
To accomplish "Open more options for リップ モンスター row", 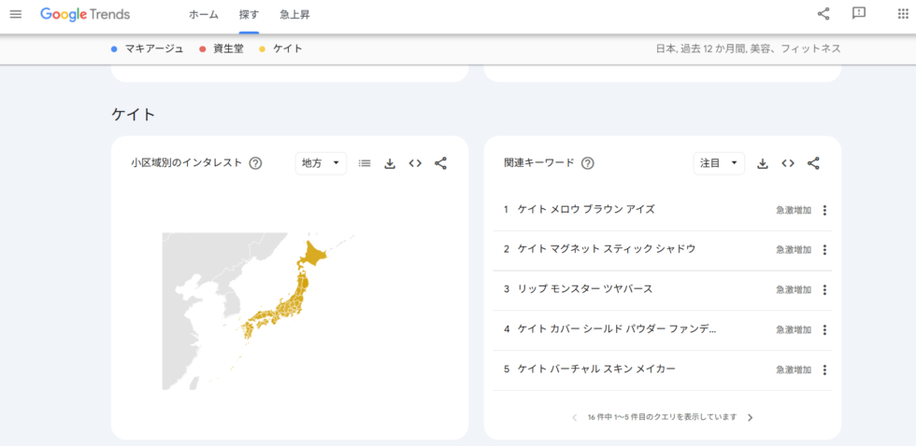I will (x=824, y=290).
